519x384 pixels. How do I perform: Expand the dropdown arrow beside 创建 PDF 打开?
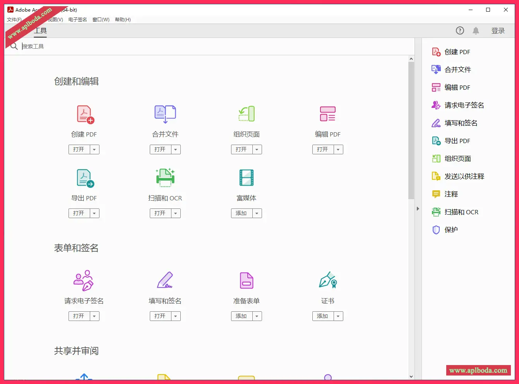tap(94, 150)
